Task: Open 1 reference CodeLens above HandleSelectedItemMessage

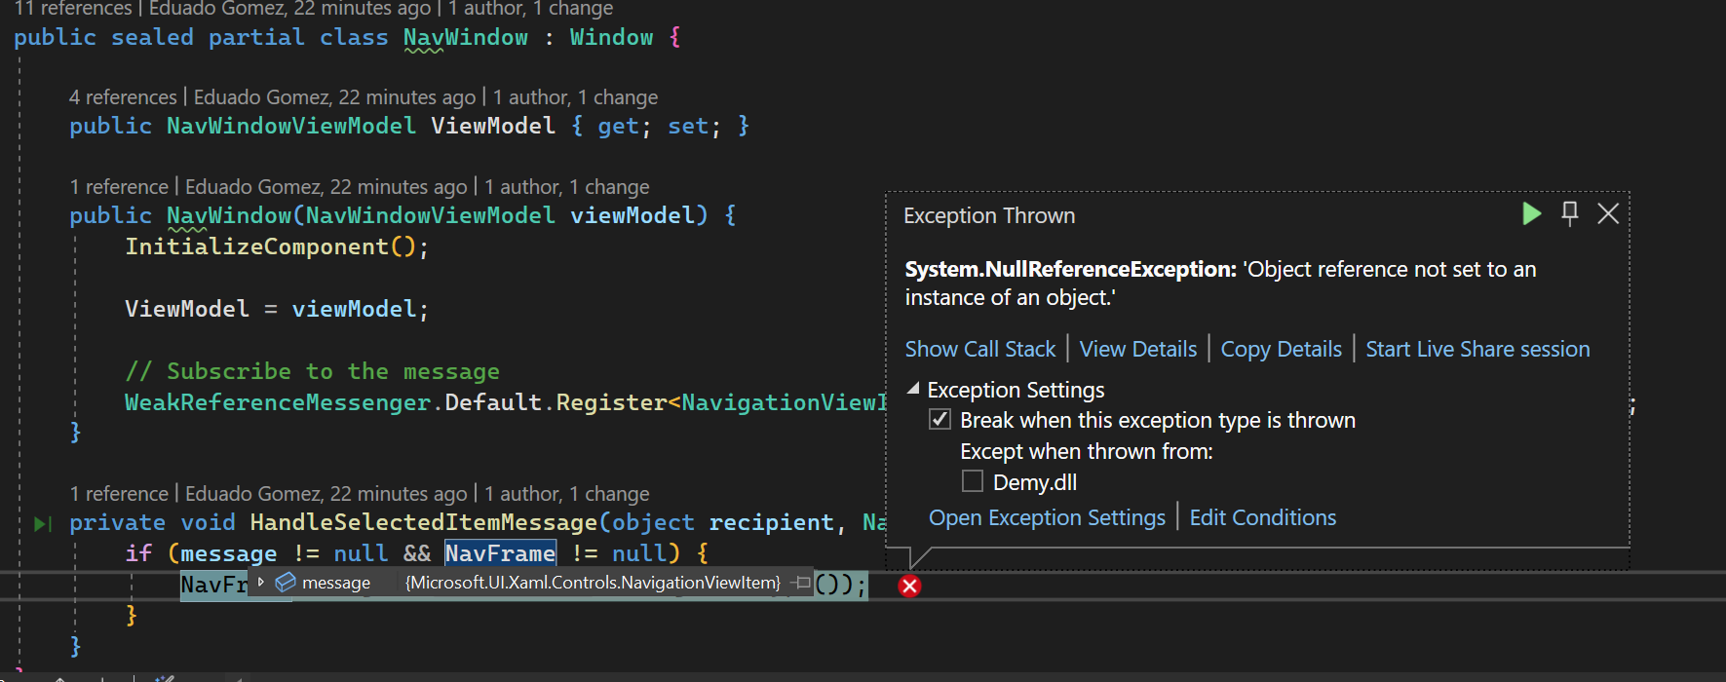Action: [119, 494]
